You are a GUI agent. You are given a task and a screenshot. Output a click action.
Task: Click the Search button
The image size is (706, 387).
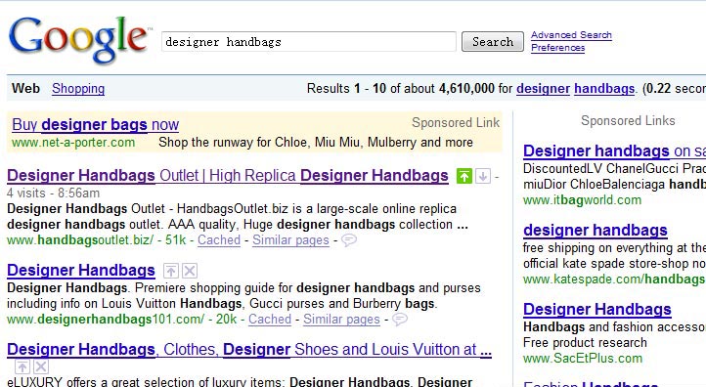click(x=493, y=41)
